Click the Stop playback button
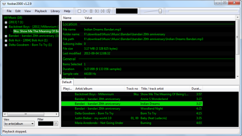The height and width of the screenshot is (136, 242). tap(79, 11)
